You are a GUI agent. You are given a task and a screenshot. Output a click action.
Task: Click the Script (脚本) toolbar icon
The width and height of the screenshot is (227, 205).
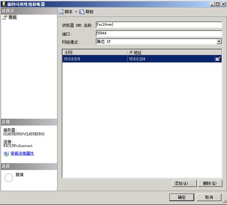pos(61,12)
